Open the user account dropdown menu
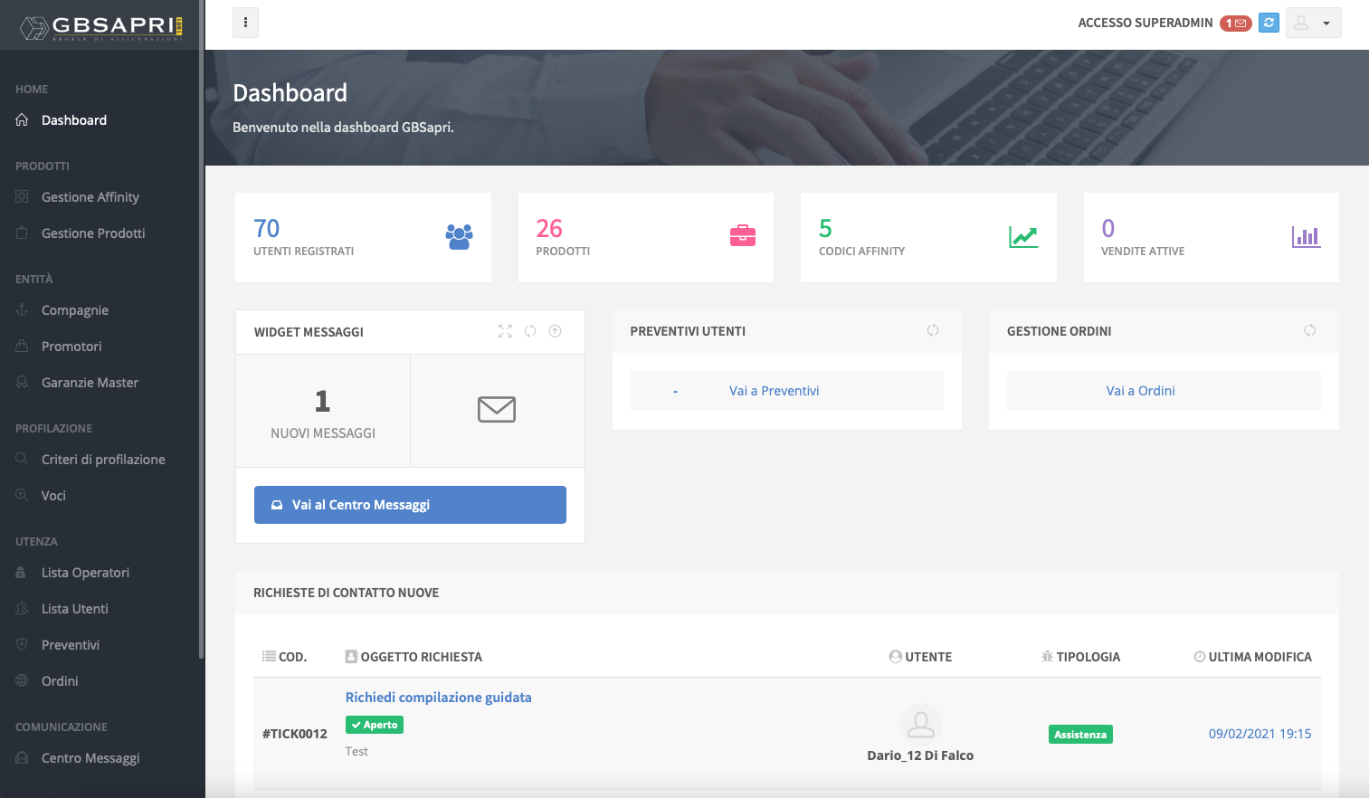 coord(1313,23)
